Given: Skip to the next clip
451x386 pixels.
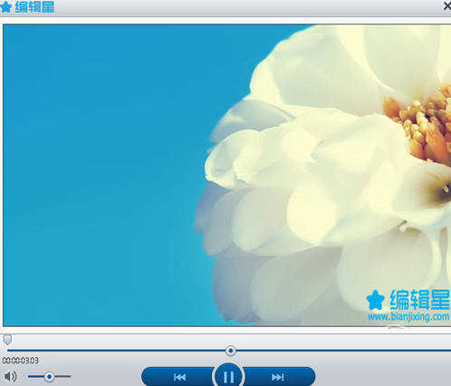Looking at the screenshot, I should point(277,377).
